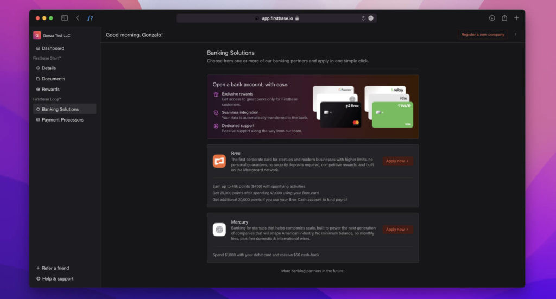Open the three-dot menu beside Register button

click(x=515, y=35)
